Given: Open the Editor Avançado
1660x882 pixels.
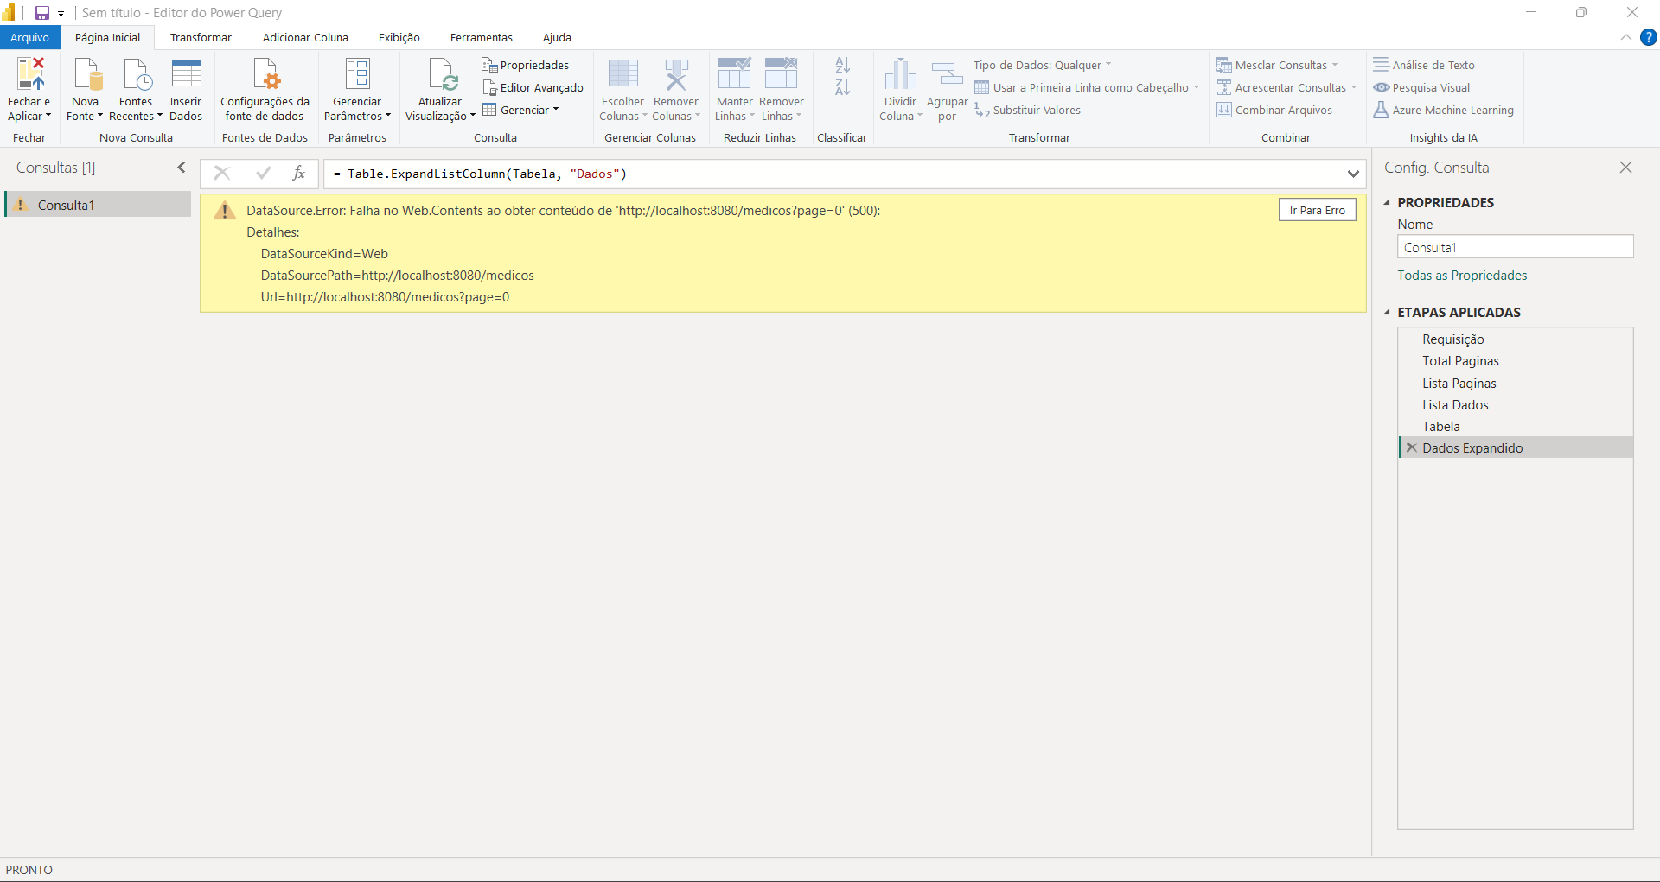Looking at the screenshot, I should click(x=533, y=87).
